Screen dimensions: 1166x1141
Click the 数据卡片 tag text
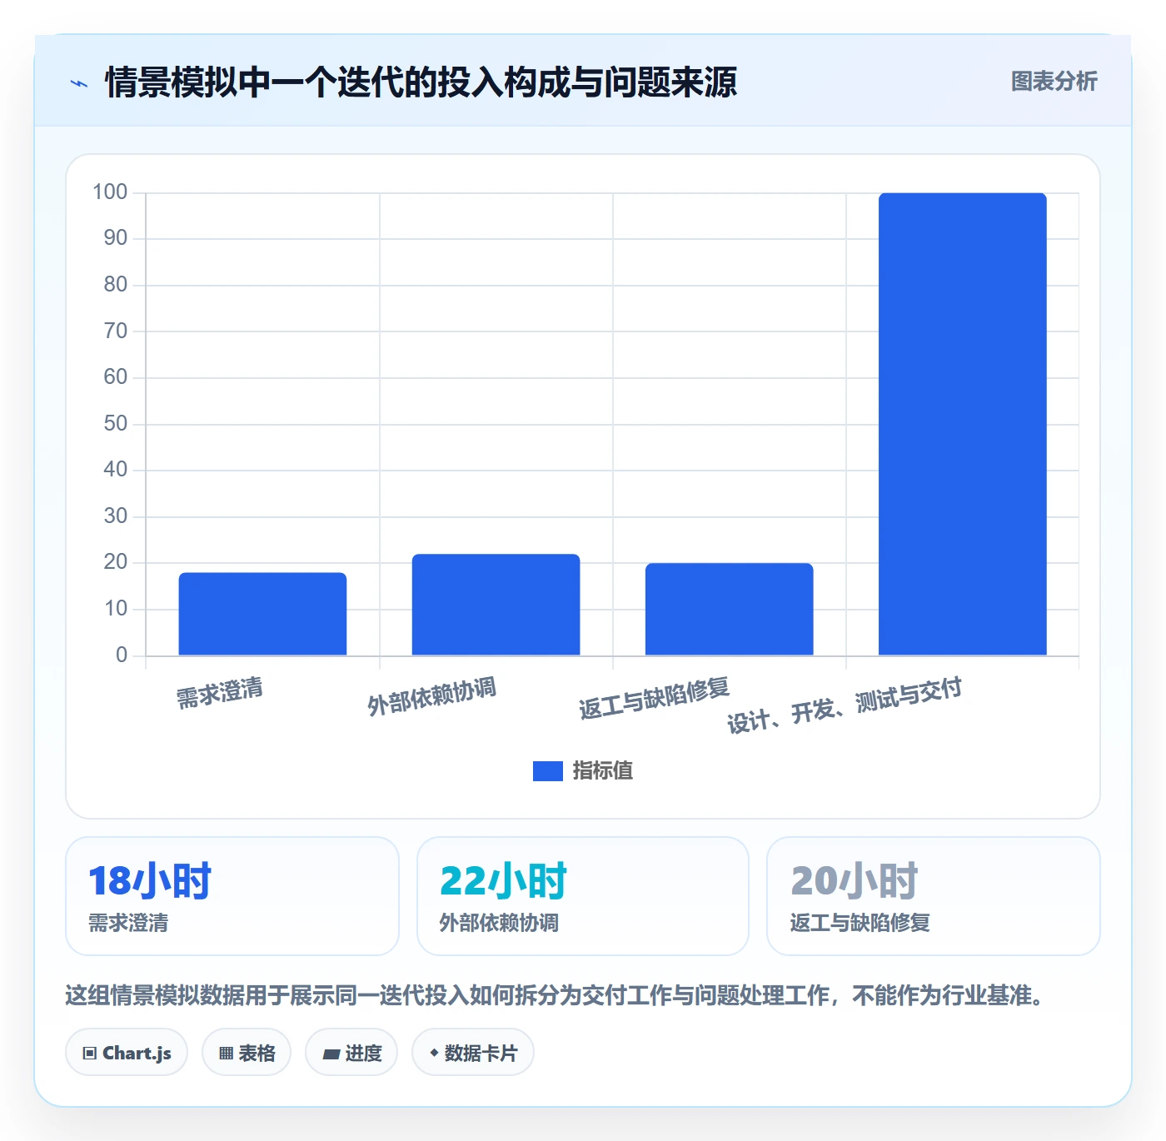(481, 1053)
